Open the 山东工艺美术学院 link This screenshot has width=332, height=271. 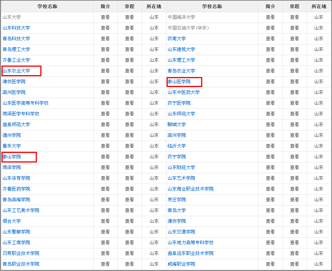click(x=21, y=210)
